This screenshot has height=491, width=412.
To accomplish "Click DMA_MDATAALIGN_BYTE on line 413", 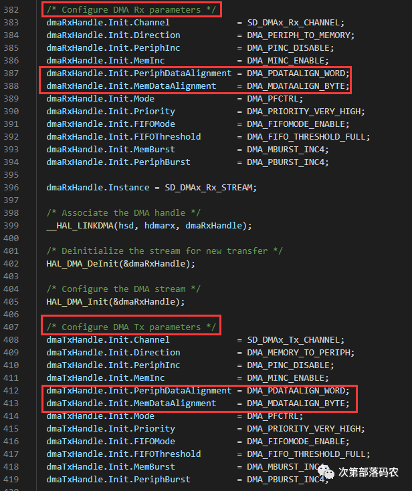I will click(296, 403).
